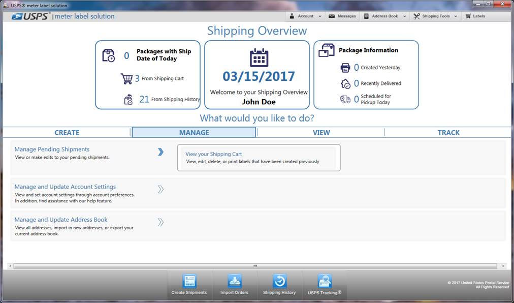The height and width of the screenshot is (303, 514).
Task: Open the TRACK tab
Action: click(448, 133)
